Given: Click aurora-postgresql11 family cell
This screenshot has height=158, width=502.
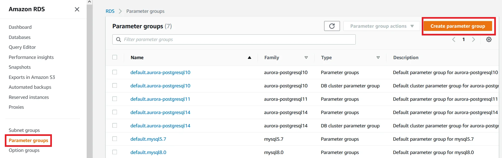Looking at the screenshot, I should 286,99.
